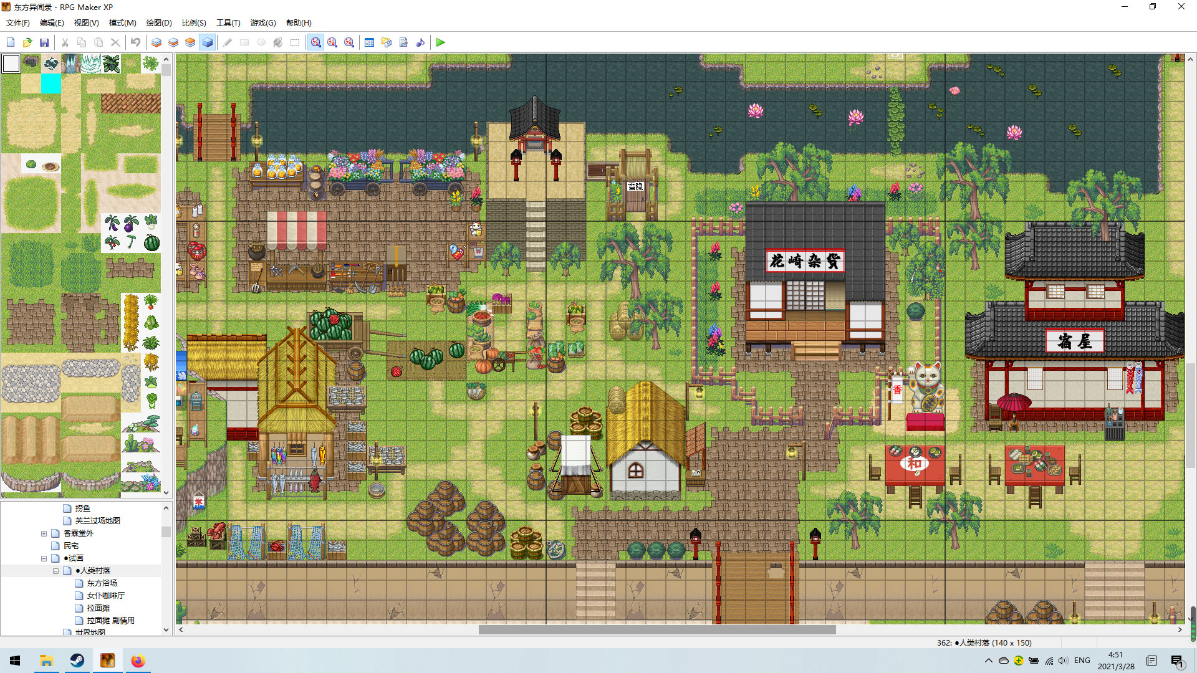Open Steam from the Windows taskbar
Screen dimensions: 1197x673
(77, 661)
